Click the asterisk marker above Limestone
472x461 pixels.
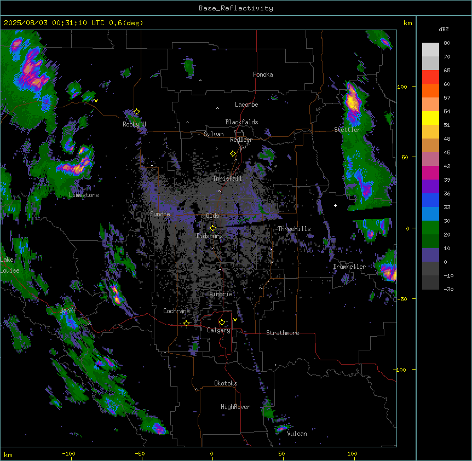(x=84, y=189)
